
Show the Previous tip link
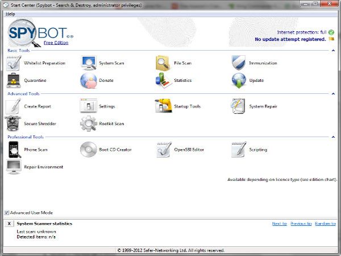click(301, 224)
